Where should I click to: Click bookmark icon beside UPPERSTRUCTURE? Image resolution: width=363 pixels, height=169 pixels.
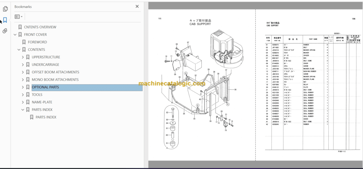pyautogui.click(x=28, y=57)
